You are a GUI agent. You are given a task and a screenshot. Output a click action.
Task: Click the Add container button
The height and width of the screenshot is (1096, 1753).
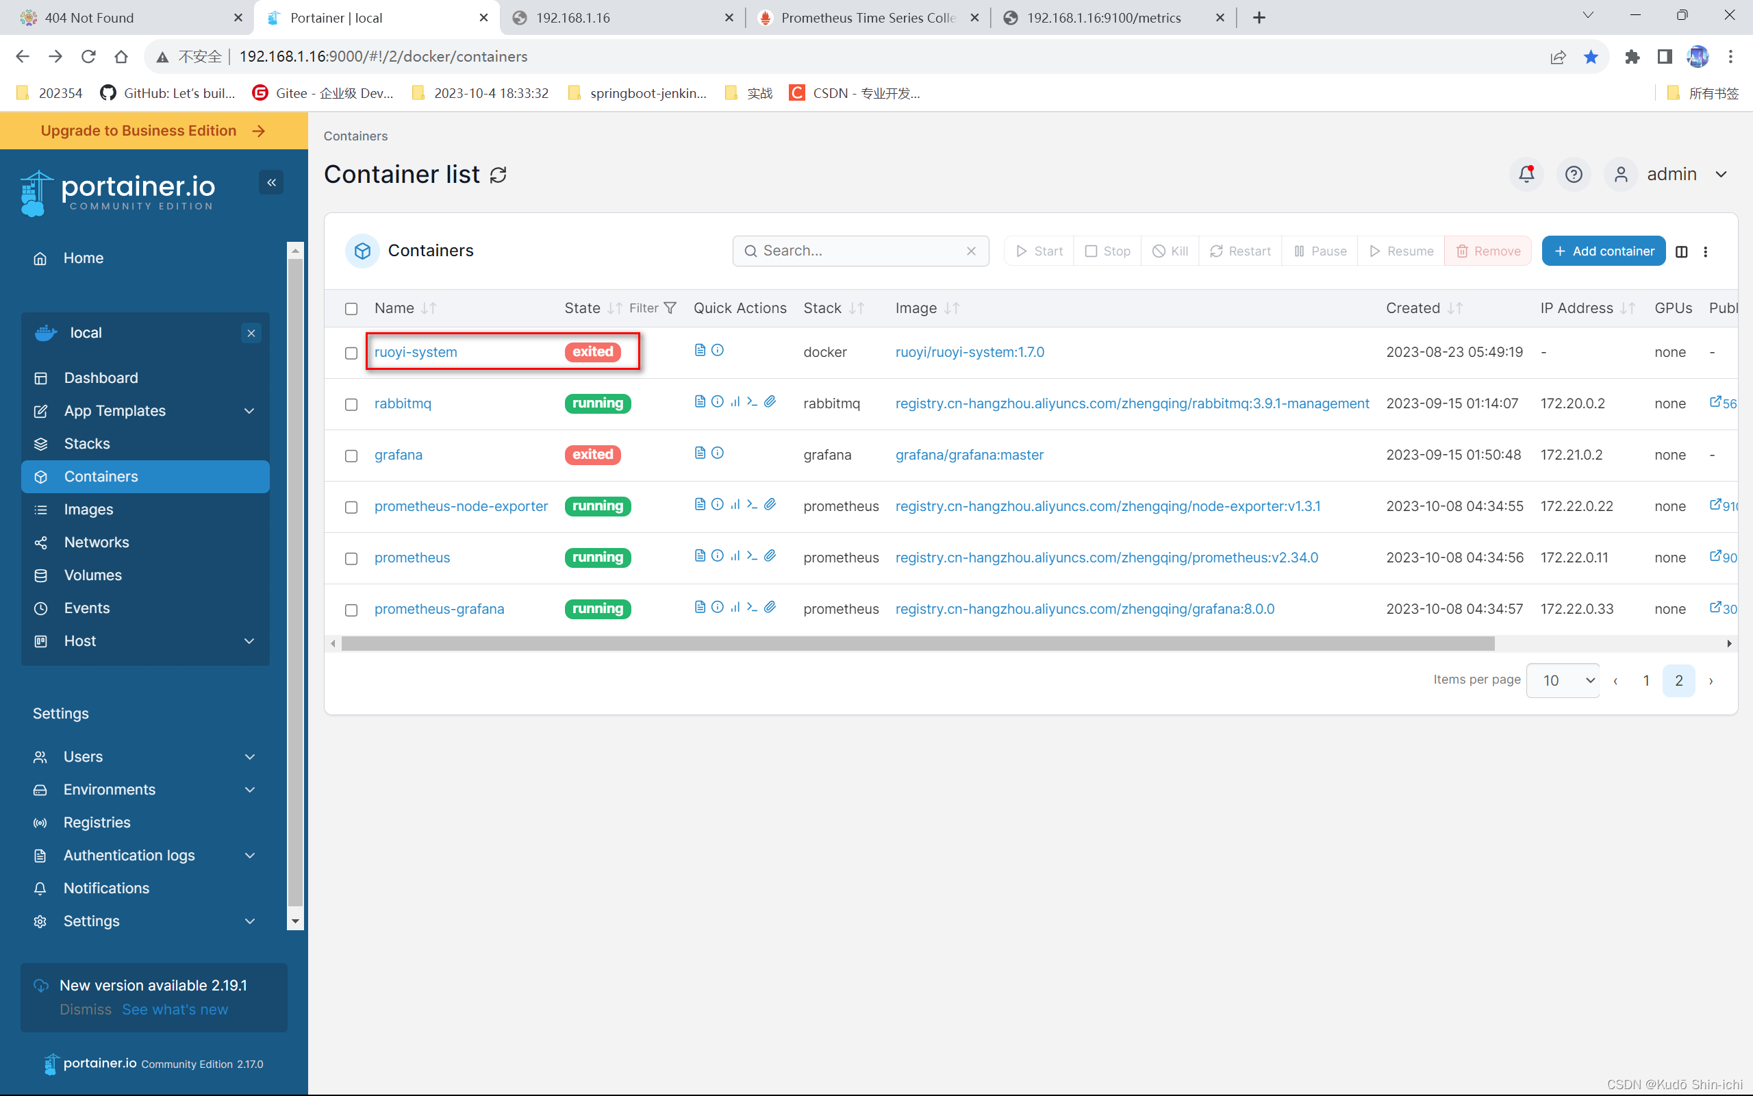1604,250
